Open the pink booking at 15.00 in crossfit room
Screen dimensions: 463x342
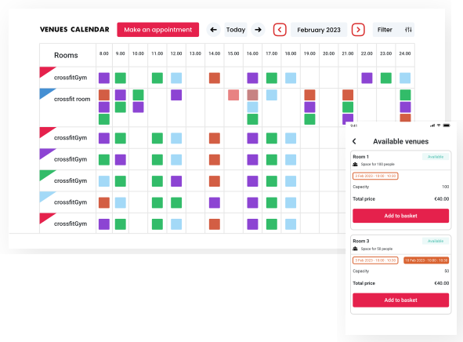coord(233,95)
